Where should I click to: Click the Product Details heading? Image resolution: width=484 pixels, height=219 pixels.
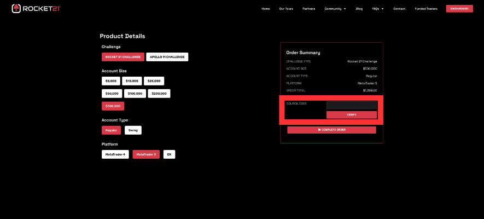tap(123, 36)
